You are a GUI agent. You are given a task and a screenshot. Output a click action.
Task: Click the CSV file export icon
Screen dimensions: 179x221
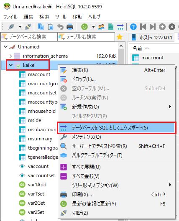coord(111,27)
